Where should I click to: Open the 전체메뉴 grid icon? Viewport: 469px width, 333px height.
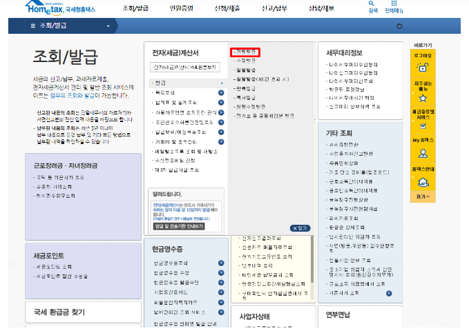tap(394, 3)
